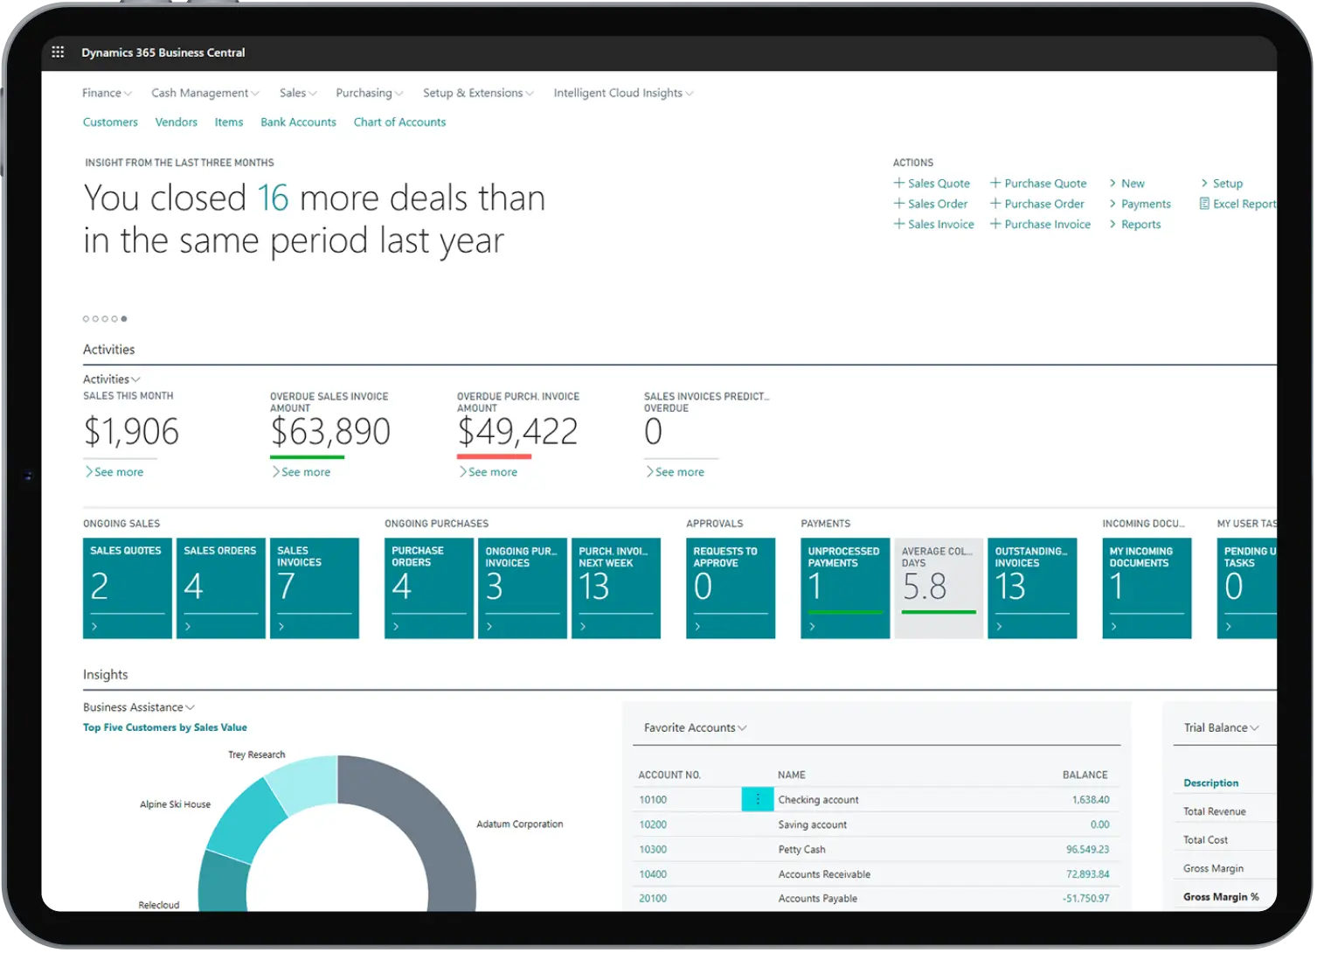Screen dimensions: 1317x953
Task: Open the row menu for account 10100
Action: 758,799
